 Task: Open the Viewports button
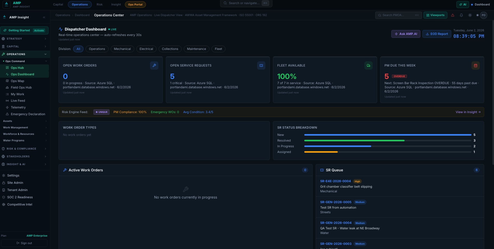(x=435, y=15)
